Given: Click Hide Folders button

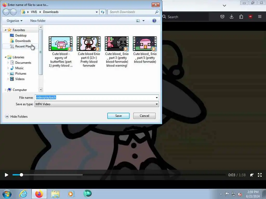Looking at the screenshot, I should [16, 116].
